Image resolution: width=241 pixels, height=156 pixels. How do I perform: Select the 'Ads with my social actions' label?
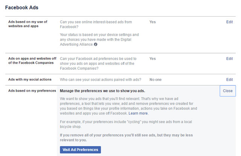coord(30,80)
